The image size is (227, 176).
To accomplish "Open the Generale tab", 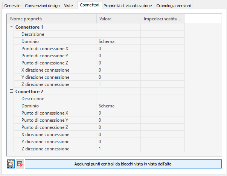I will [12, 6].
